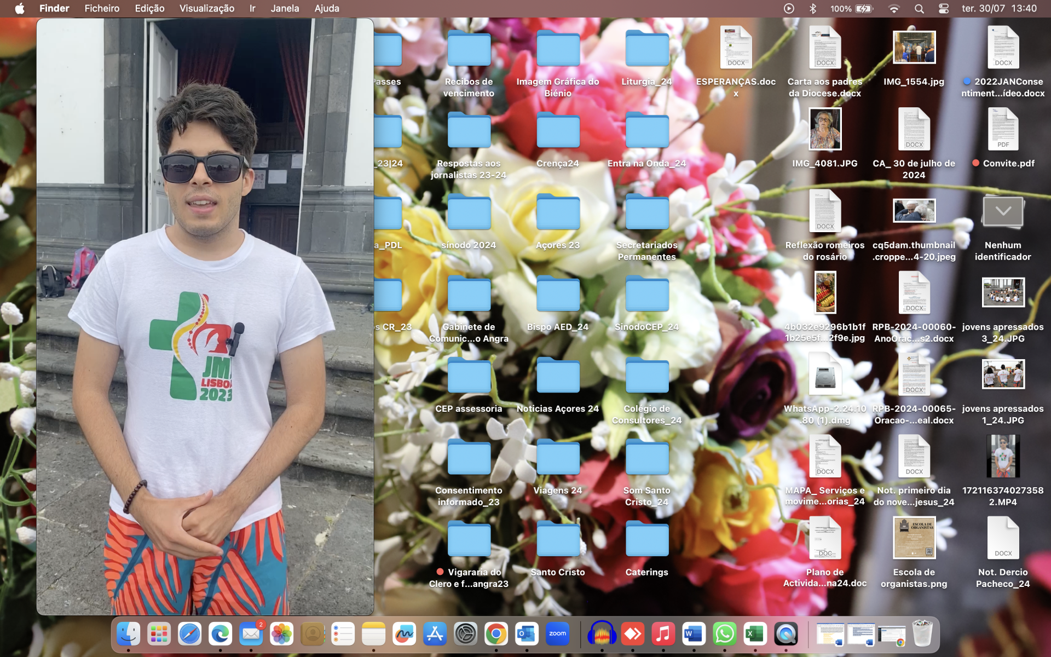1051x657 pixels.
Task: Select the Viagens 24 folder
Action: coord(558,457)
